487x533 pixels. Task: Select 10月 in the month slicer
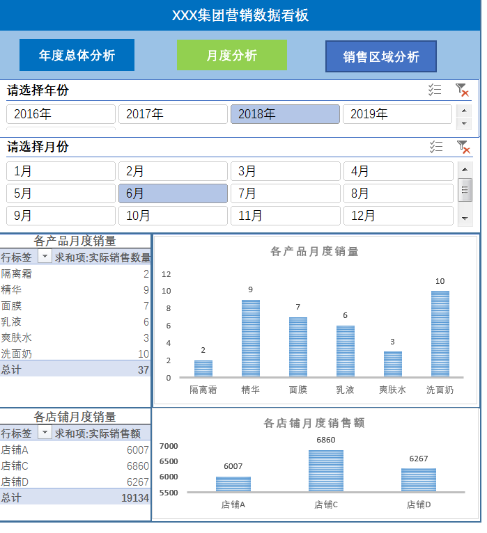click(x=173, y=216)
